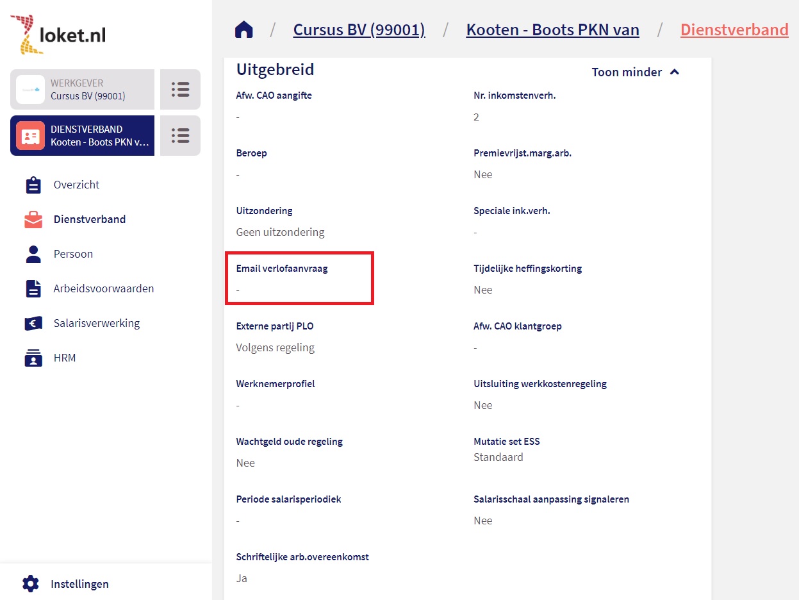The width and height of the screenshot is (799, 600).
Task: Open the werkgever list menu icon
Action: (180, 90)
